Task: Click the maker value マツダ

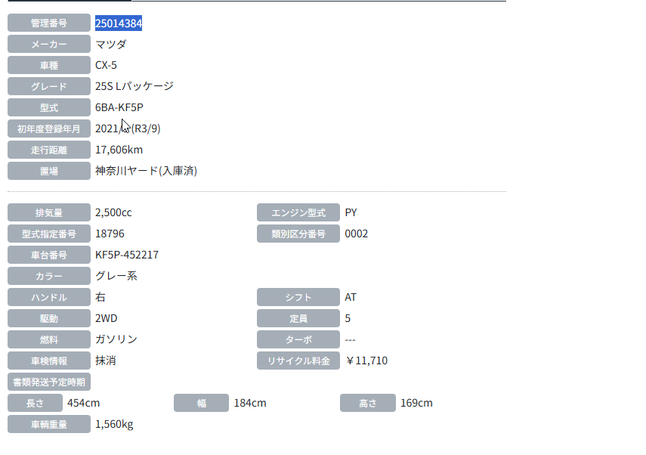Action: click(x=111, y=45)
